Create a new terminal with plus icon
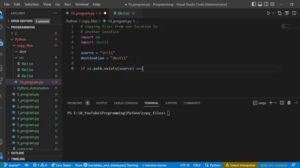This screenshot has width=300, height=168. 271,103
